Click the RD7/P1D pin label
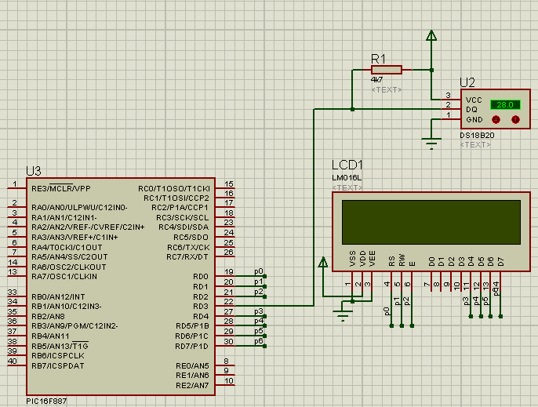Image resolution: width=538 pixels, height=407 pixels. click(x=192, y=347)
